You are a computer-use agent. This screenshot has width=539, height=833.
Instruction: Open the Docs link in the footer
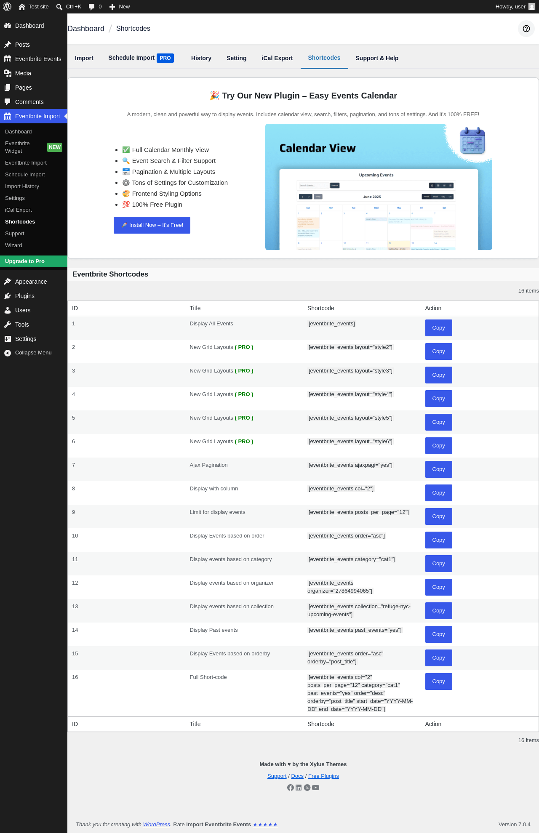297,776
